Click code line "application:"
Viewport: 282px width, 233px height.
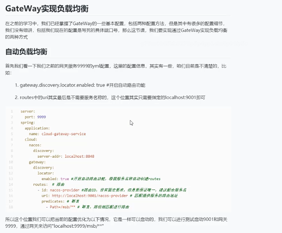coord(37,128)
